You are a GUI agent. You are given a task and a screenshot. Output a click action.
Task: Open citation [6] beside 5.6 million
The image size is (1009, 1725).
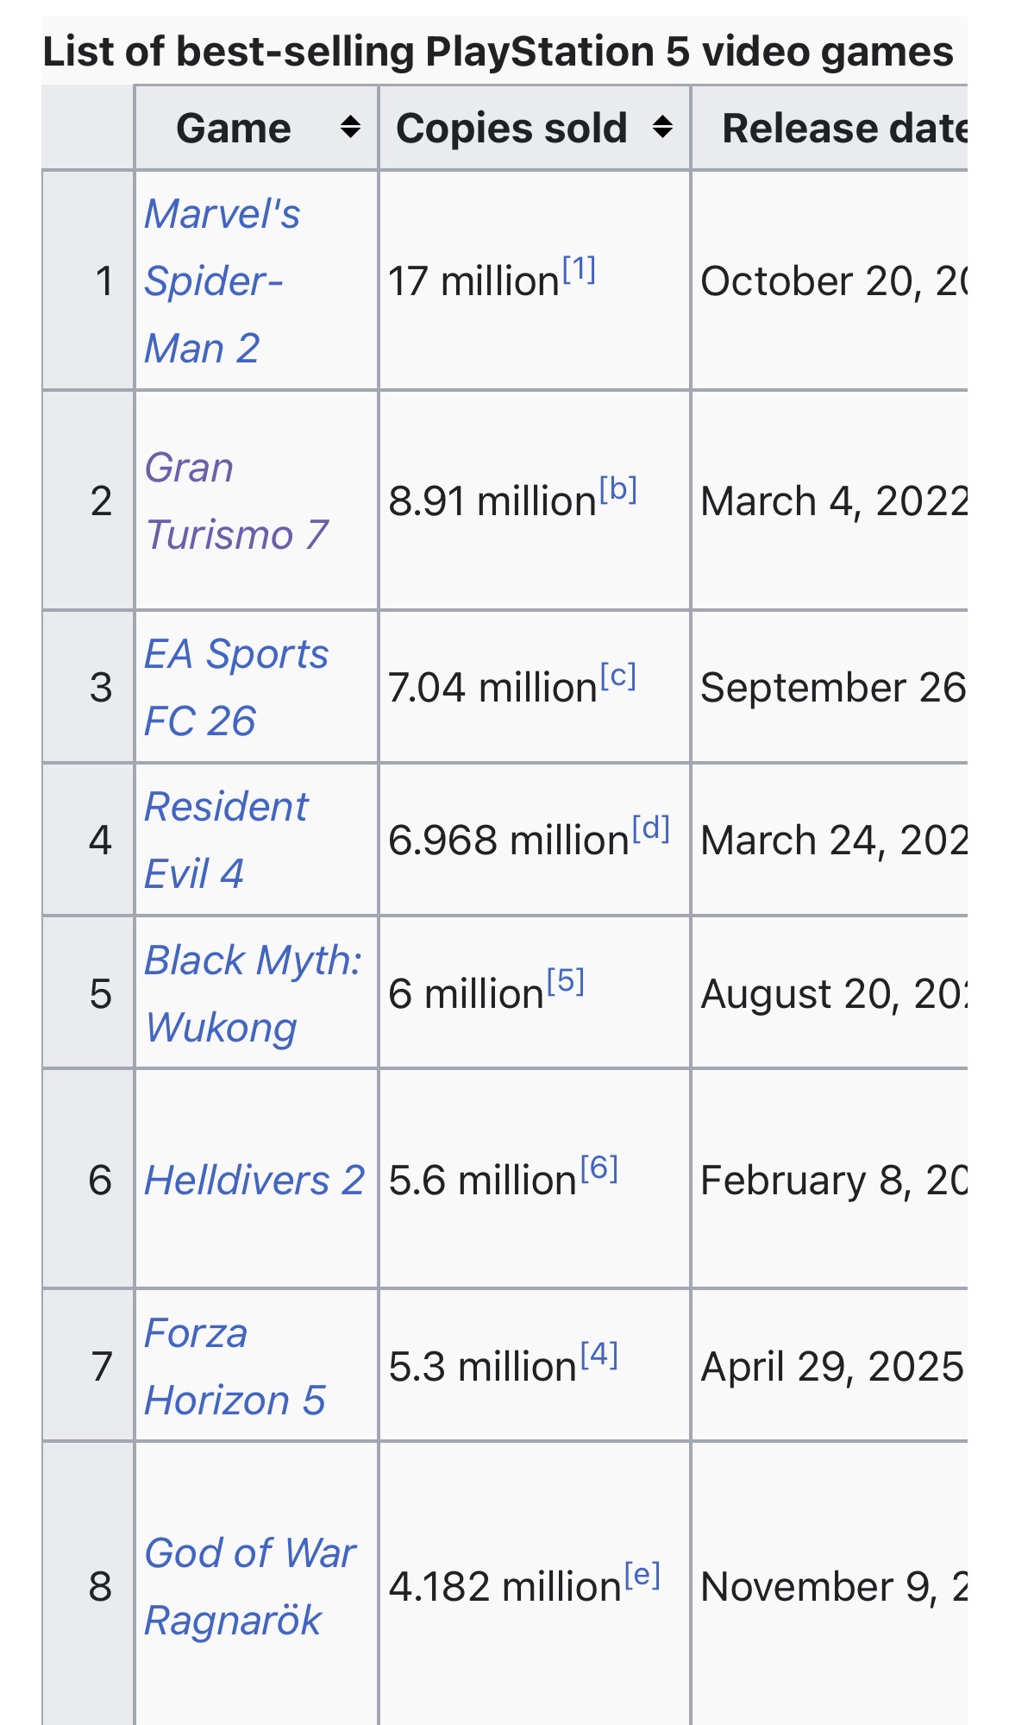click(x=599, y=1168)
